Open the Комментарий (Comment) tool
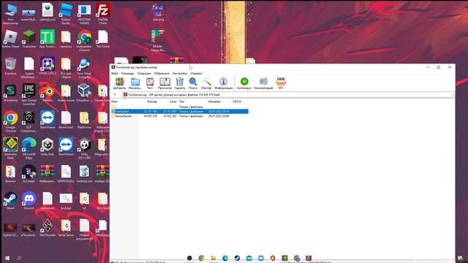This screenshot has height=263, width=468. pyautogui.click(x=263, y=83)
